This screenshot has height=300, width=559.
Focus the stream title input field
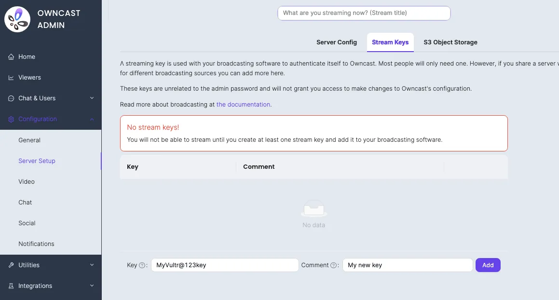364,13
